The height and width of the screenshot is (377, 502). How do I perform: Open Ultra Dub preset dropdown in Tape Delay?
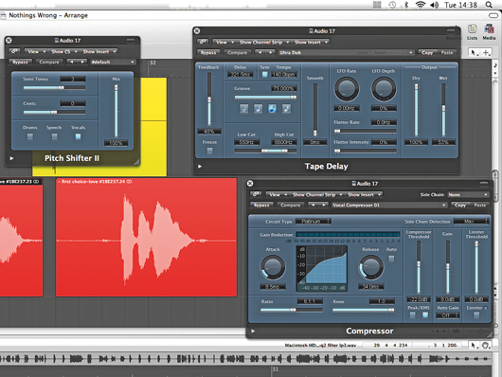(346, 52)
